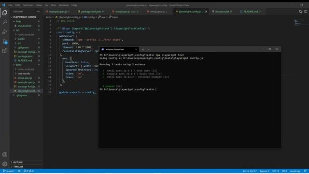Open the File menu
This screenshot has width=309, height=174.
[11, 5]
